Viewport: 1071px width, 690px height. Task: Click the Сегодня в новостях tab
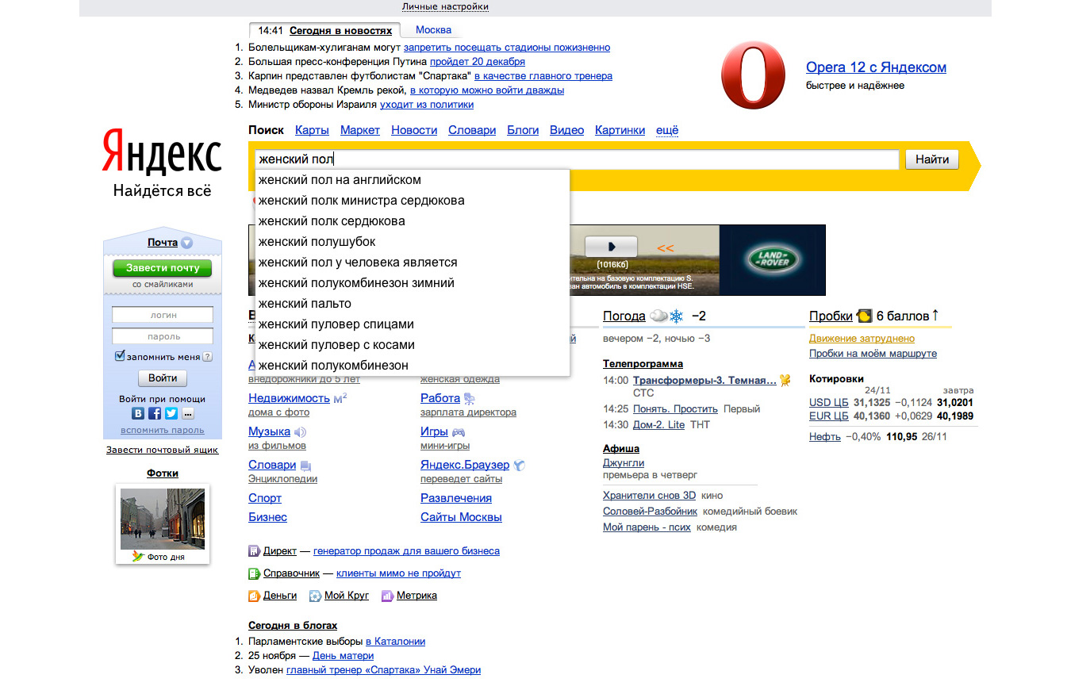pyautogui.click(x=340, y=31)
